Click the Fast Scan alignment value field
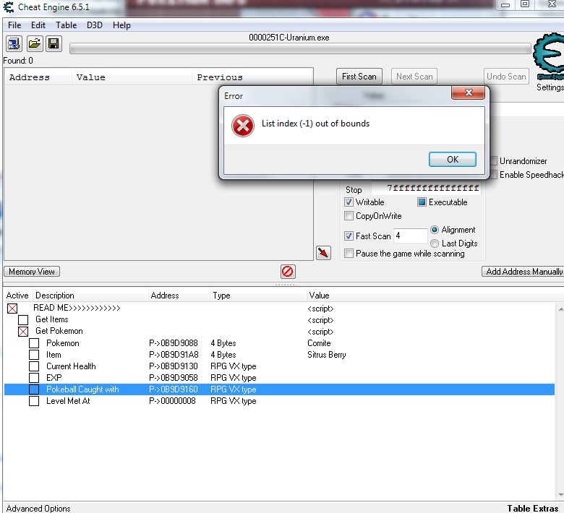 (411, 236)
